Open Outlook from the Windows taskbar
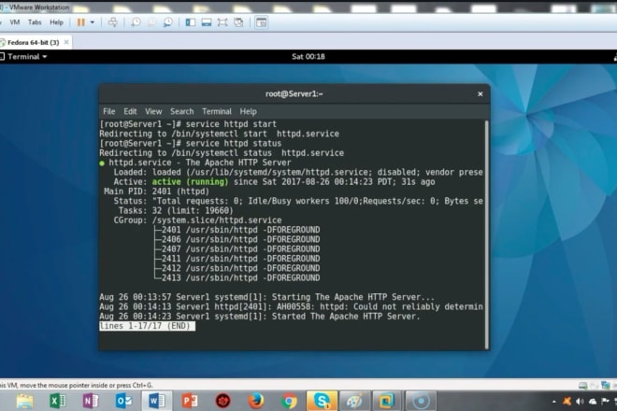 click(123, 401)
